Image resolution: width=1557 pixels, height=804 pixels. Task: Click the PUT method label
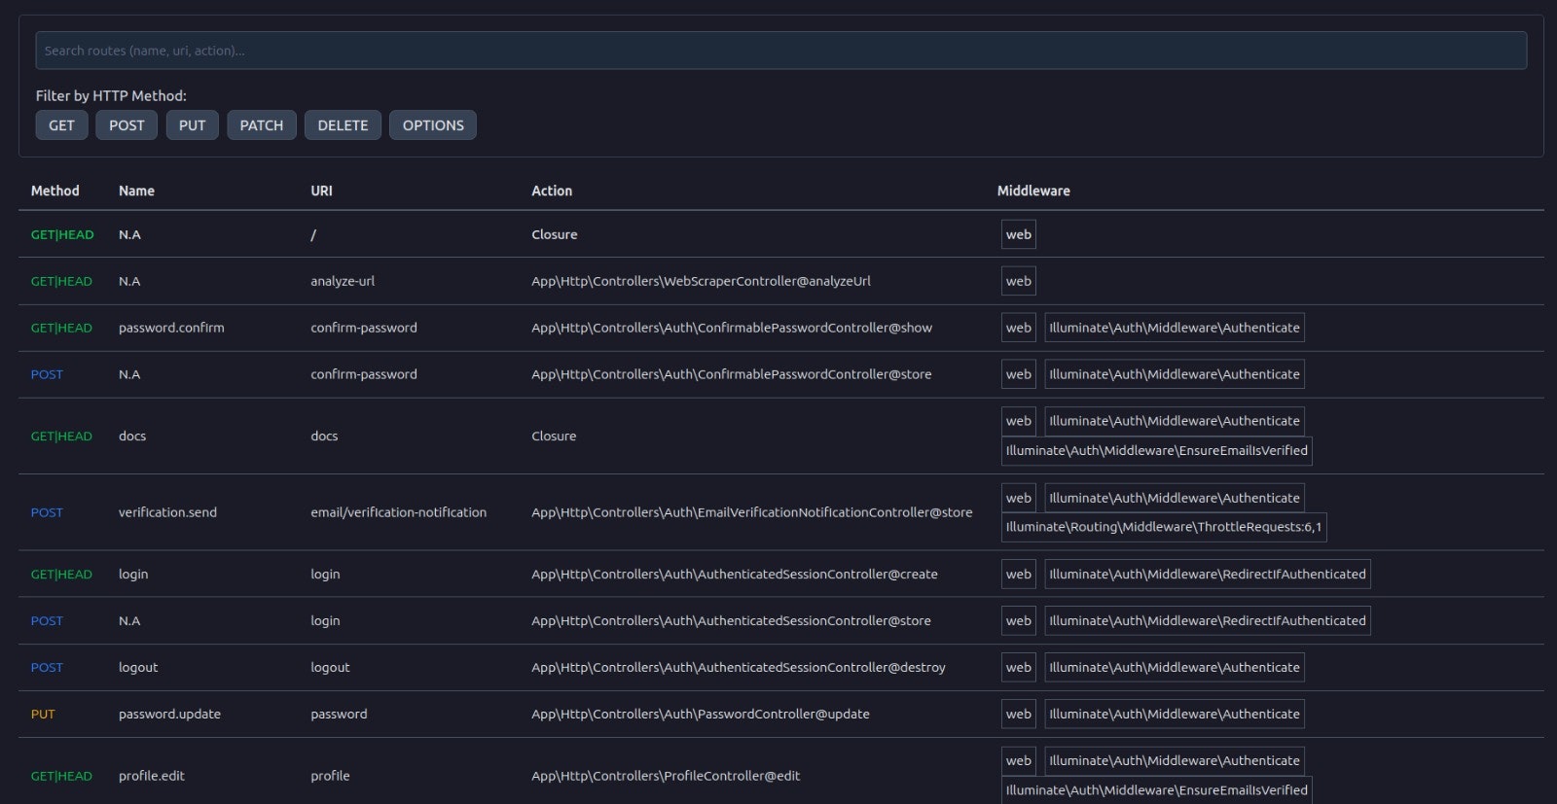tap(43, 715)
